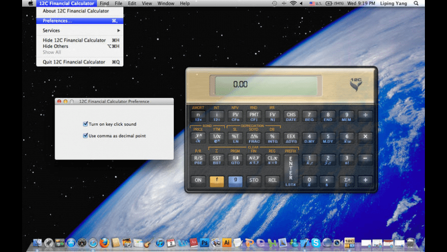Open the File menu in menu bar

tap(118, 4)
